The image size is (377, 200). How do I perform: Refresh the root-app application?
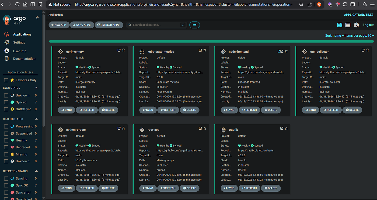[x=168, y=188]
